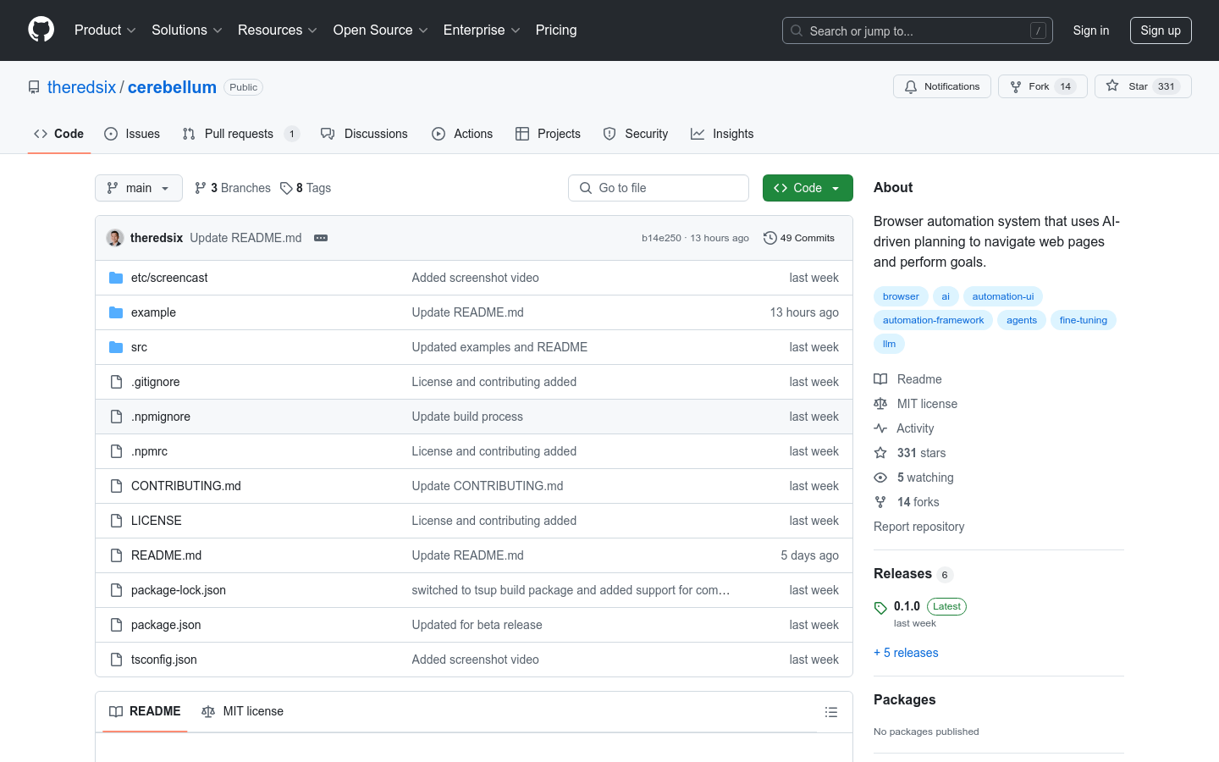The width and height of the screenshot is (1219, 762).
Task: Open the main branch dropdown
Action: coord(139,188)
